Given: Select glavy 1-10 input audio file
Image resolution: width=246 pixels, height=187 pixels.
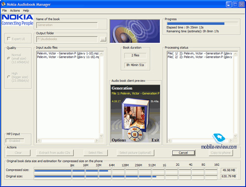Looking at the screenshot, I should 68,53.
